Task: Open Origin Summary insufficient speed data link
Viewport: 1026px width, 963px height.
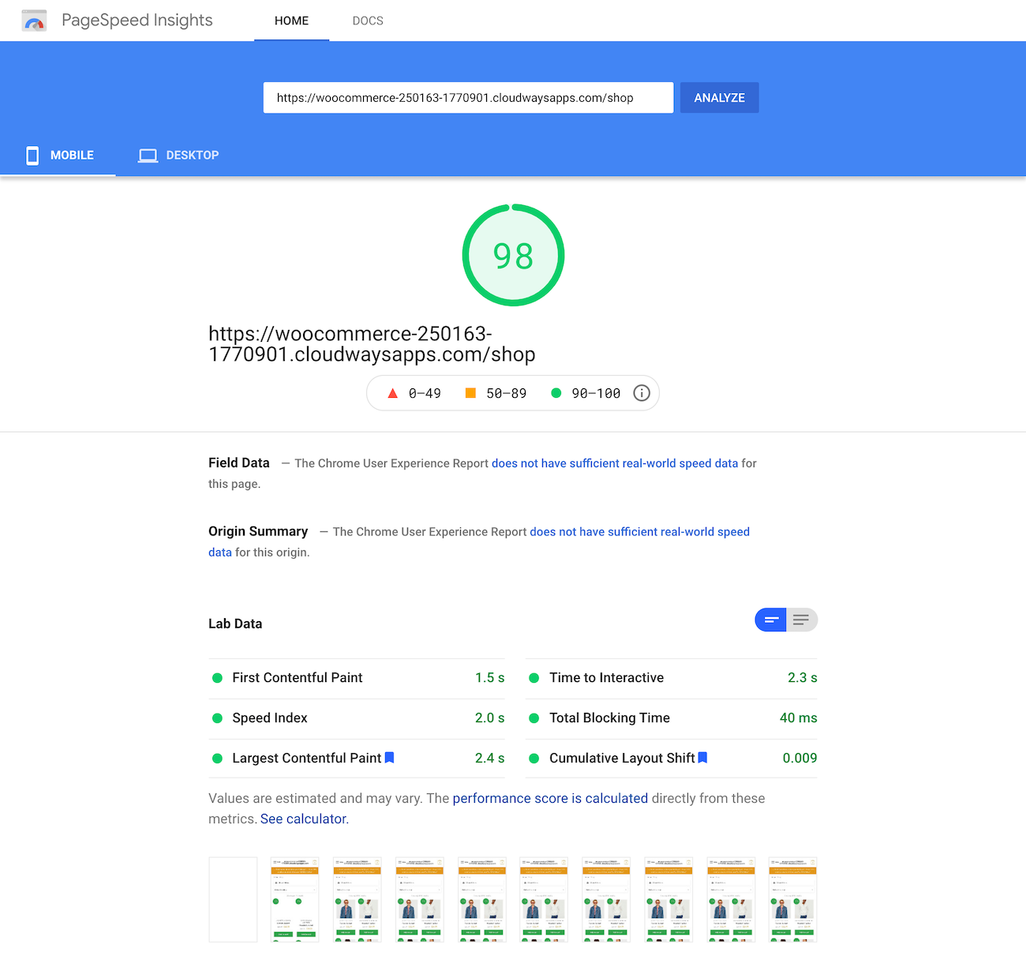Action: pyautogui.click(x=639, y=532)
